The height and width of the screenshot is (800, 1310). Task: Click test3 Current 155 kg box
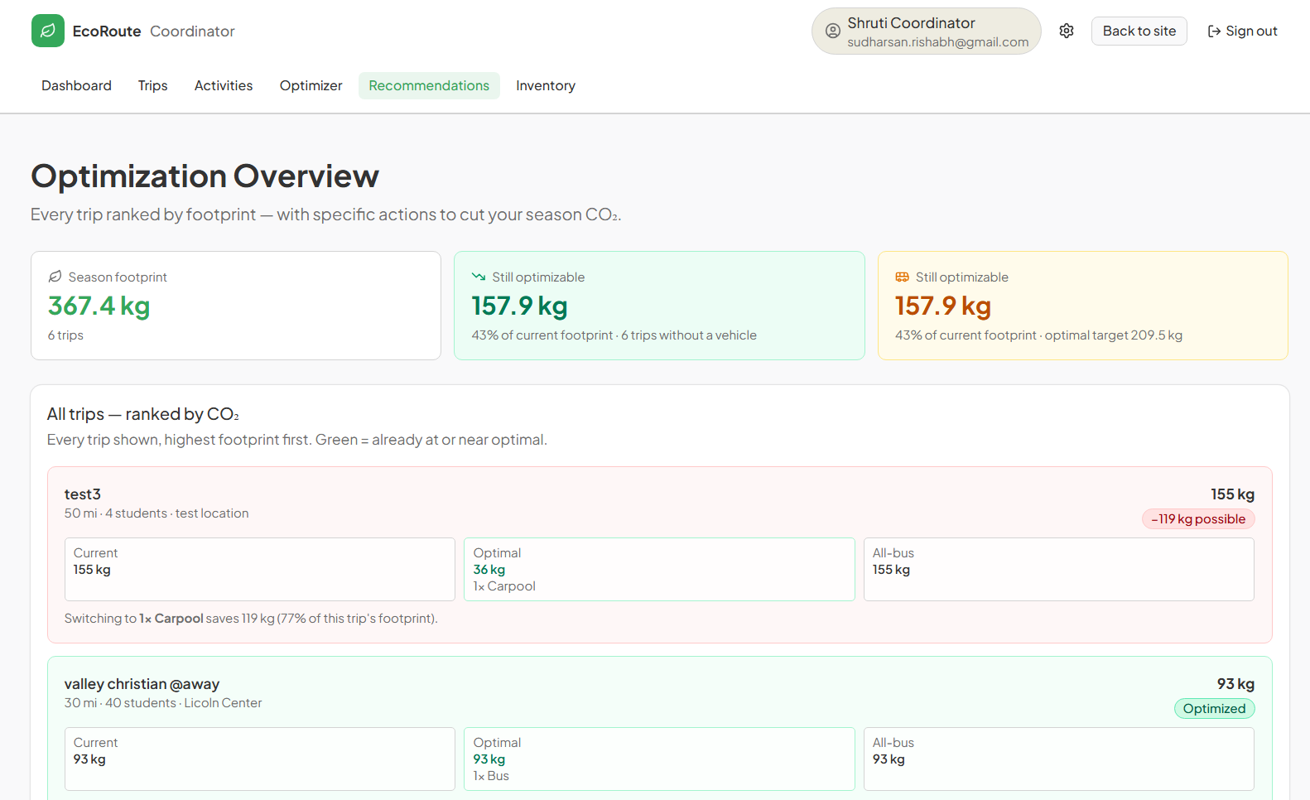point(260,569)
